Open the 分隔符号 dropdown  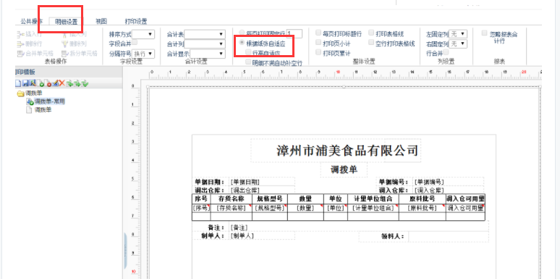pyautogui.click(x=143, y=54)
